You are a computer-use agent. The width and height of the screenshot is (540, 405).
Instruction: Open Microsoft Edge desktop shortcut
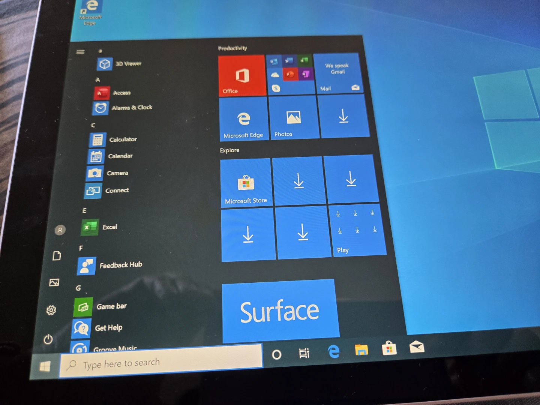point(91,13)
